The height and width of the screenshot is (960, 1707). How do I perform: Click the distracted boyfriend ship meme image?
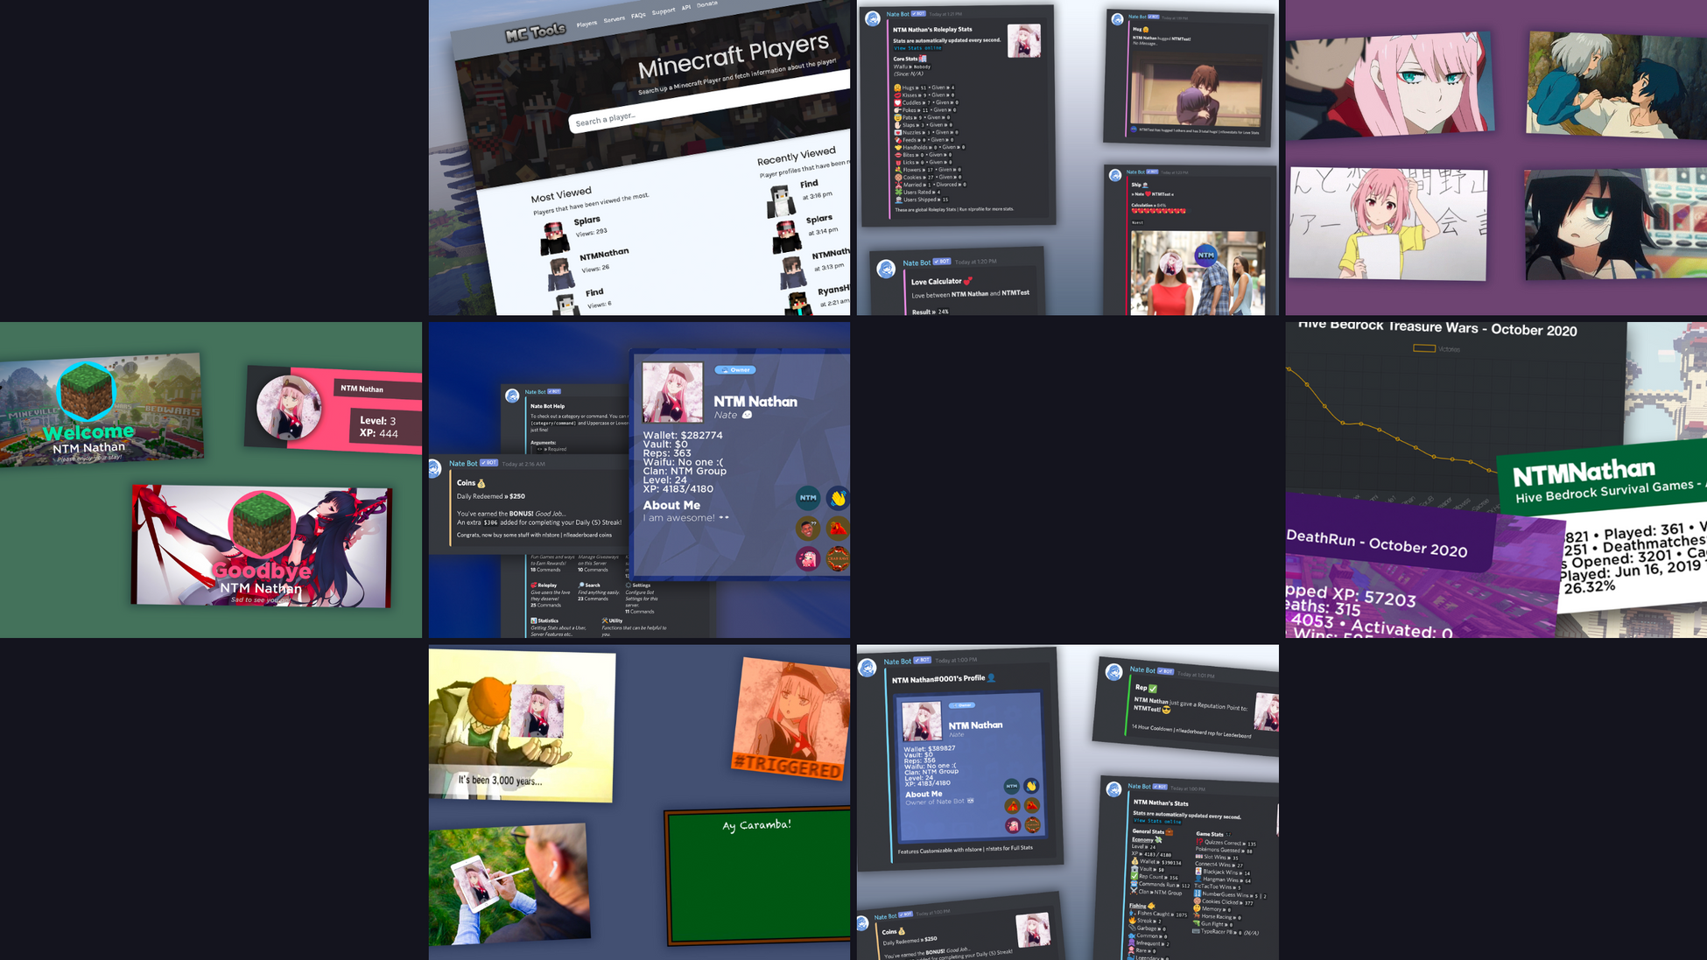click(1198, 273)
